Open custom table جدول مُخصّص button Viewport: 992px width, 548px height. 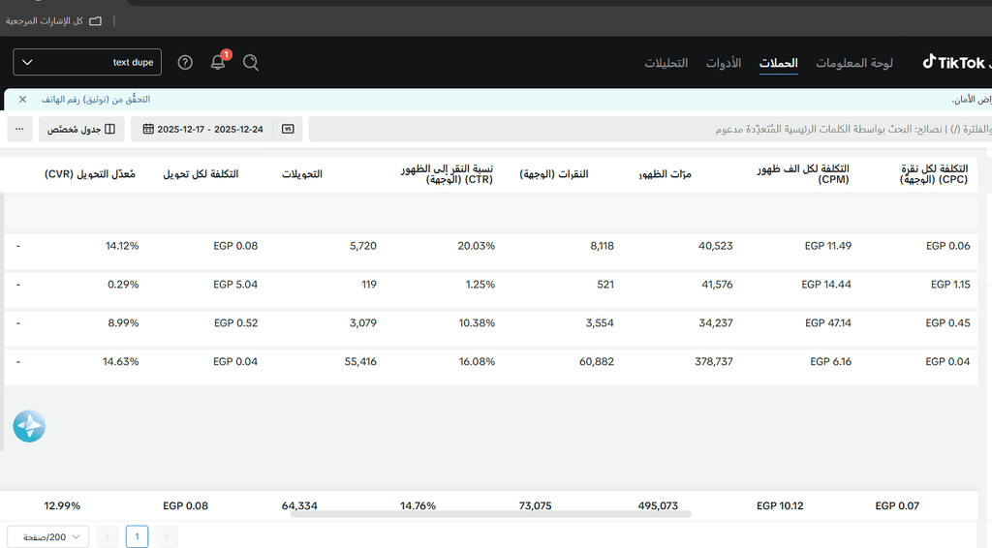(81, 129)
